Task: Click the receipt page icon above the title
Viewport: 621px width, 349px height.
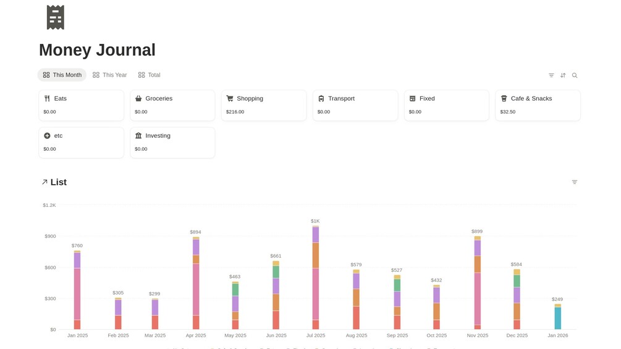Action: 56,17
